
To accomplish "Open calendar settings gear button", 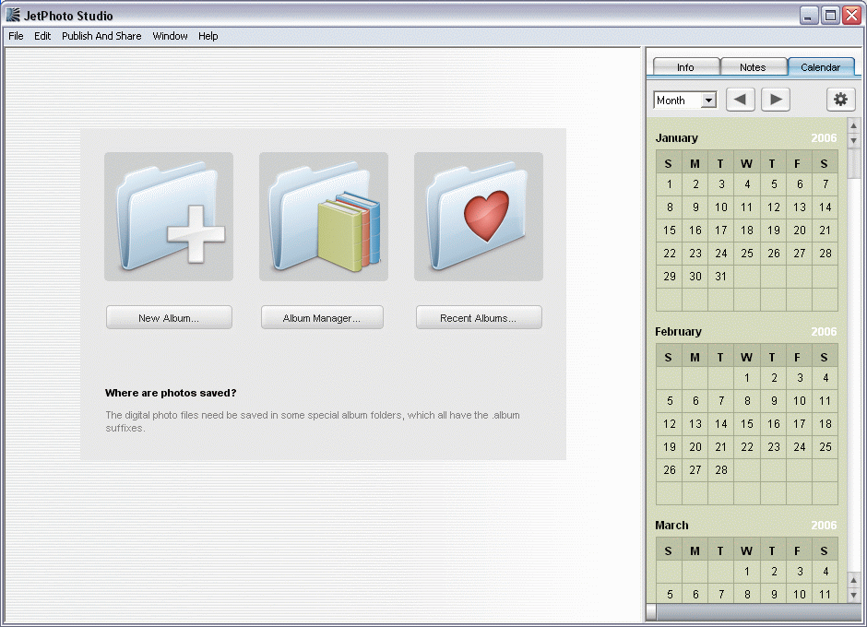I will click(840, 100).
